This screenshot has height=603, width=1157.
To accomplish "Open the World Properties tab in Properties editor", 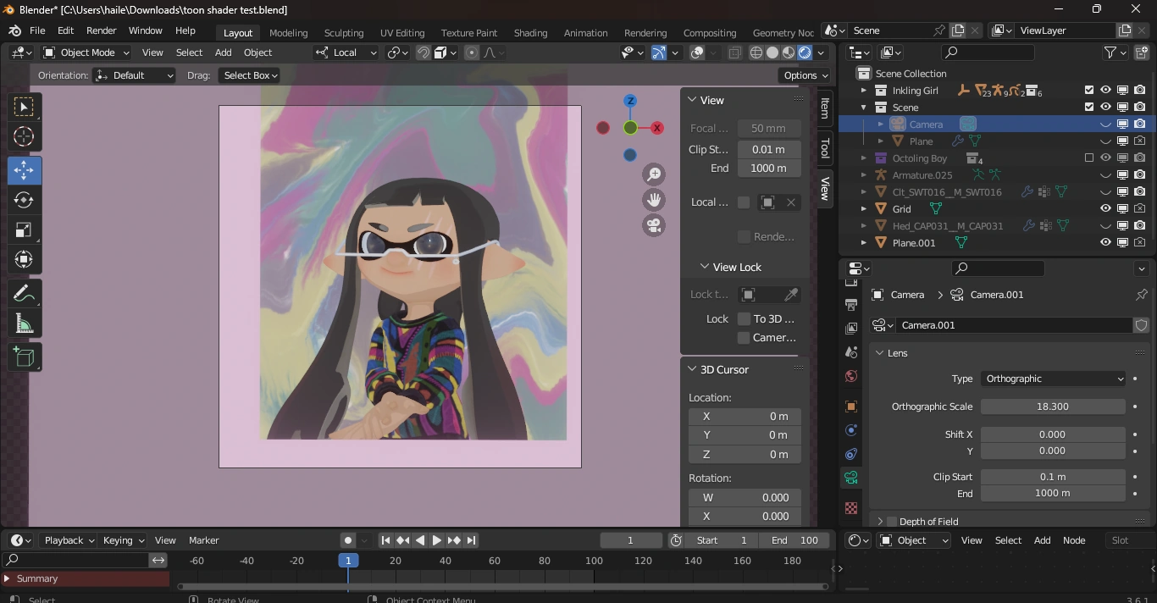I will tap(850, 375).
